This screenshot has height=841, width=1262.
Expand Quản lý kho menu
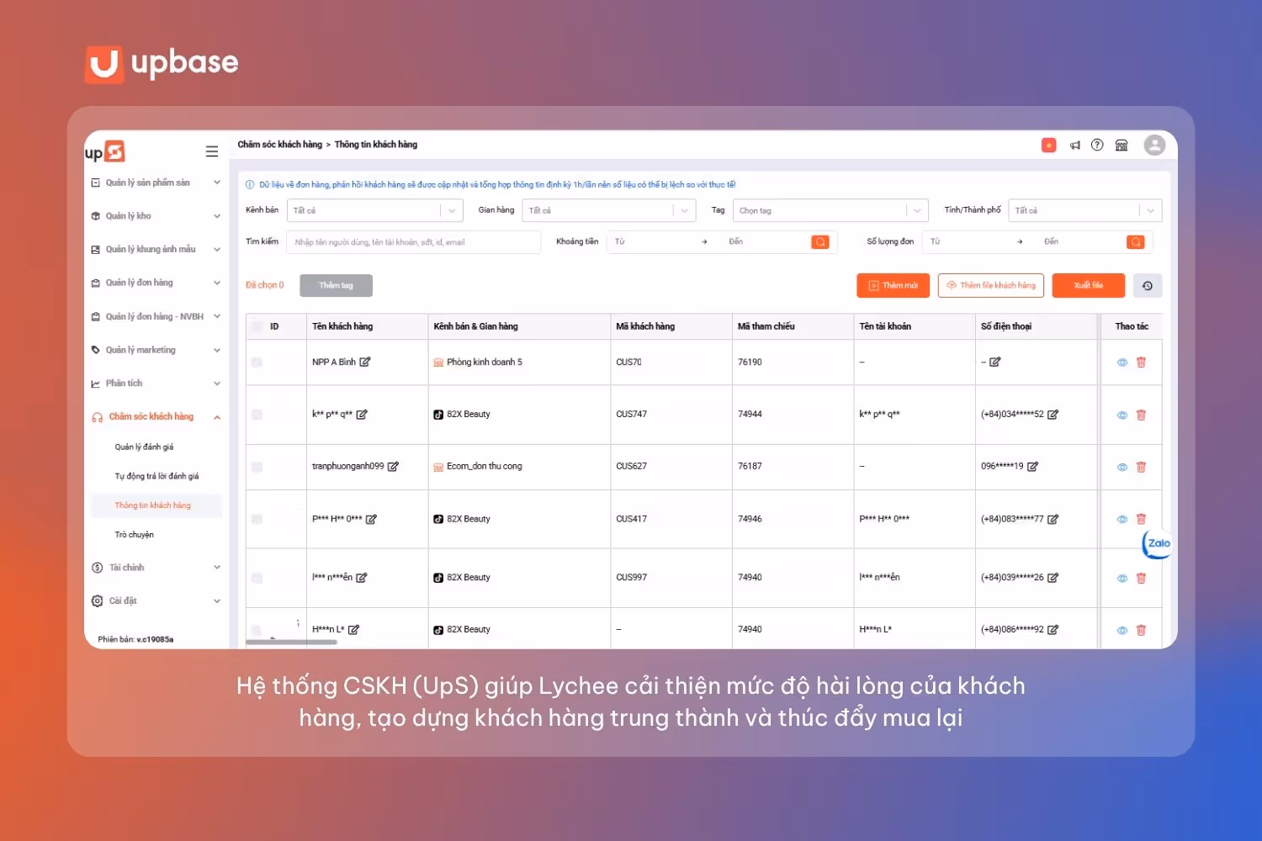(156, 216)
